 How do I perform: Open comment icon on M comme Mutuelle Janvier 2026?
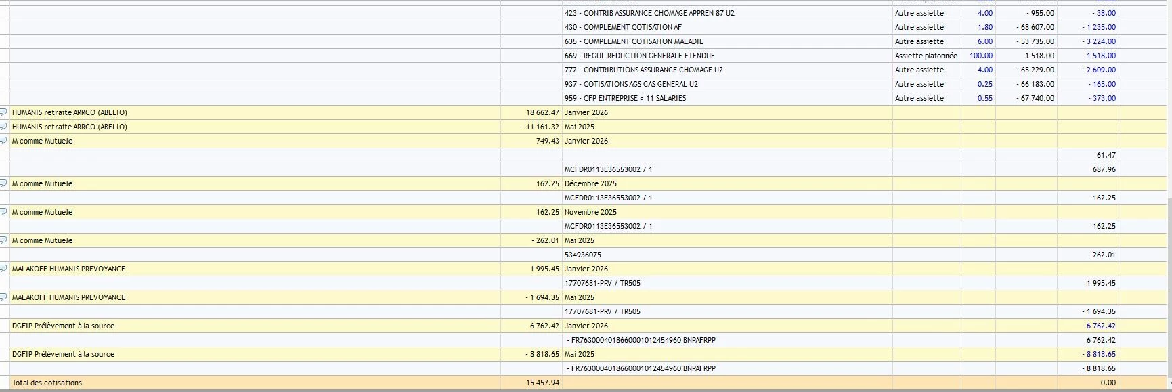pyautogui.click(x=3, y=141)
